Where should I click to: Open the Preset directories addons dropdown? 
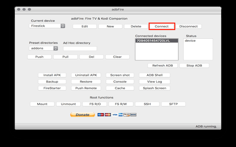pos(43,48)
